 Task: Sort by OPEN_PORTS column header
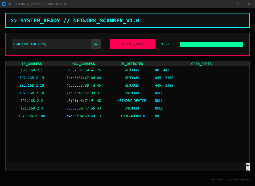(202, 64)
